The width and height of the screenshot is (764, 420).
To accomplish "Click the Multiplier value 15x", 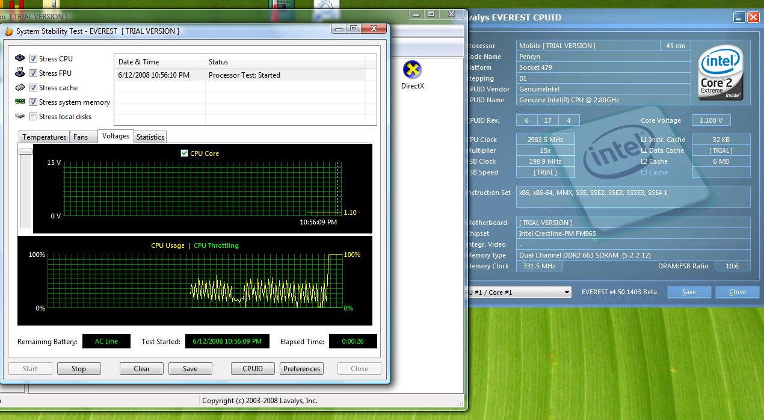I will point(546,150).
